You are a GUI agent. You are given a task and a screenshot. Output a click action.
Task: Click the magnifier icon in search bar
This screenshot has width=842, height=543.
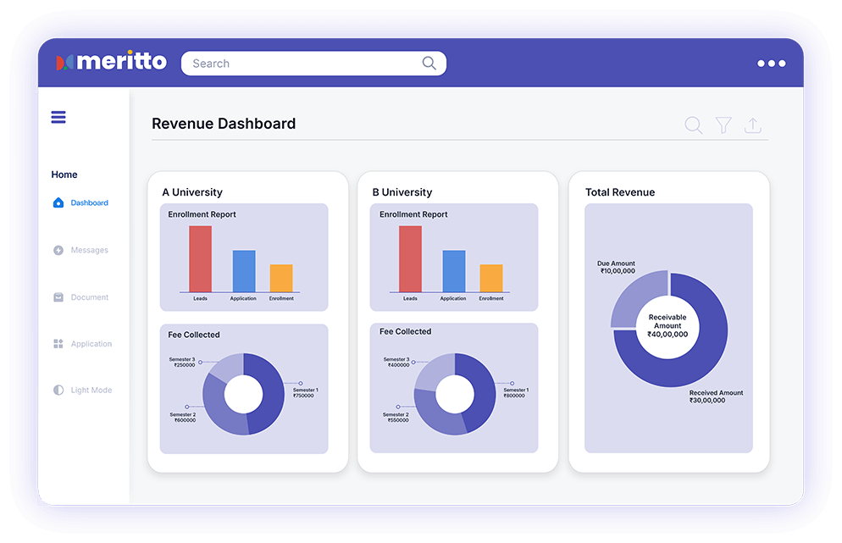429,64
